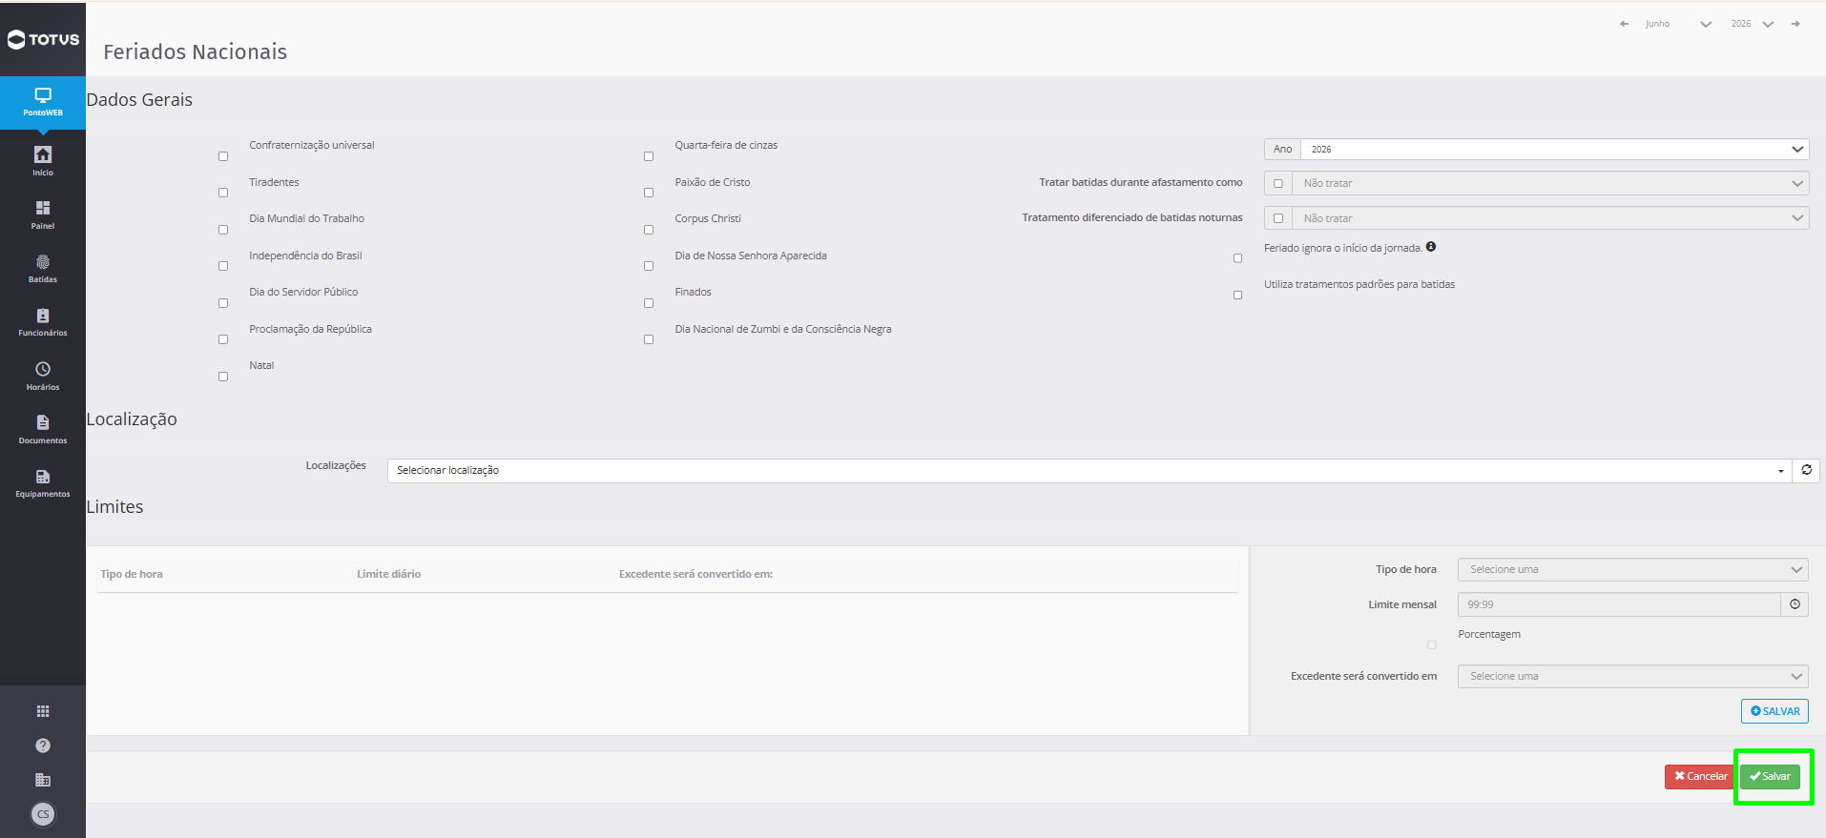Click Excedente será convertido em: column header
Image resolution: width=1826 pixels, height=838 pixels.
tap(695, 574)
